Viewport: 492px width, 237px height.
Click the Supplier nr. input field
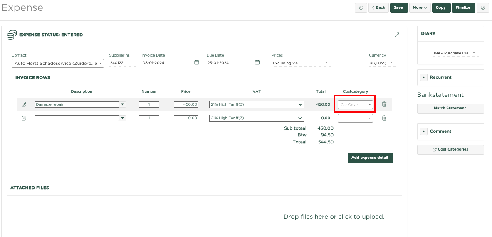click(x=122, y=63)
